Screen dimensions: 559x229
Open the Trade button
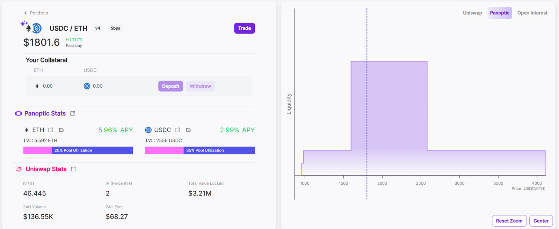245,28
